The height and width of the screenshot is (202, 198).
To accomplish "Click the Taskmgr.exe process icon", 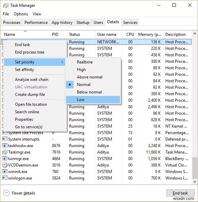I will [5, 152].
